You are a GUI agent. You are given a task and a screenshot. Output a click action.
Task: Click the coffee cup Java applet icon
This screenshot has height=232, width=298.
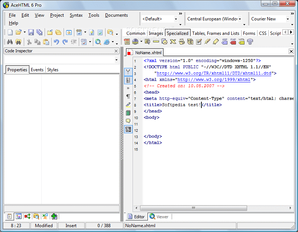point(181,42)
